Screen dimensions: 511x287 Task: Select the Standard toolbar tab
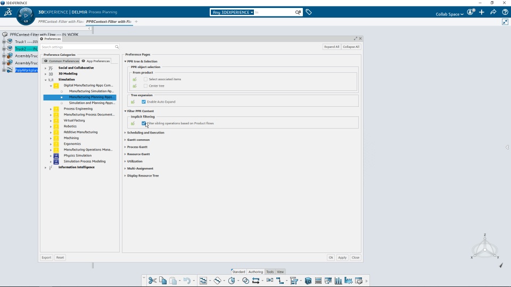pos(238,272)
